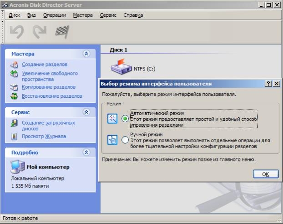Click the Мой компьютер label
The height and width of the screenshot is (224, 283).
coord(48,167)
